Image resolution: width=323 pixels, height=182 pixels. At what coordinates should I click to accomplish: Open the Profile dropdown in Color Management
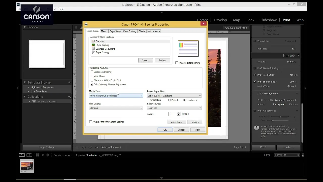tap(282, 100)
